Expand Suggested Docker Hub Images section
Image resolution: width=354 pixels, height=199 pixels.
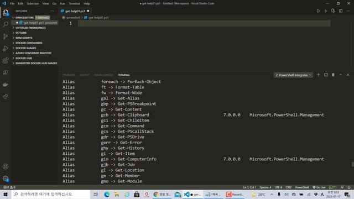[34, 63]
